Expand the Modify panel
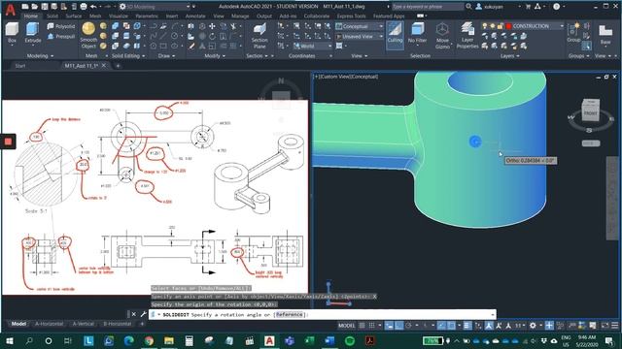This screenshot has height=349, width=622. point(215,56)
